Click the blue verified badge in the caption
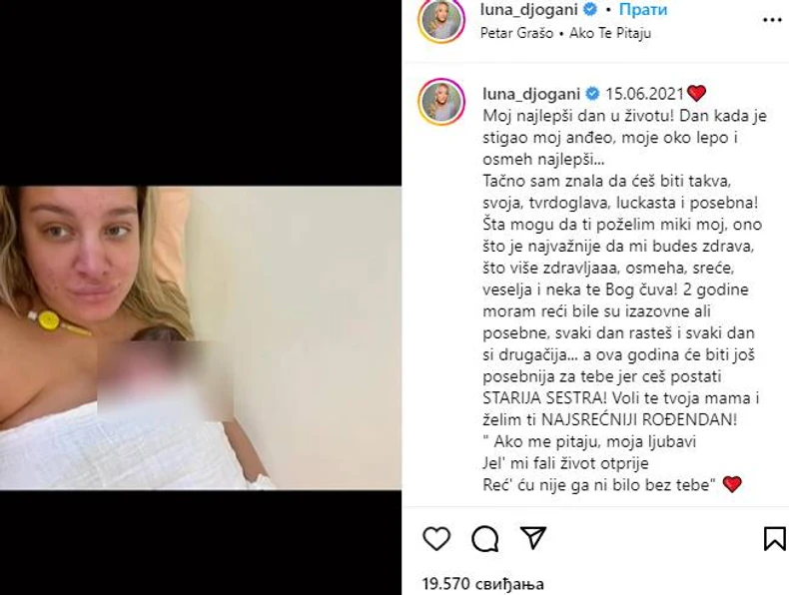The image size is (789, 595). pyautogui.click(x=592, y=94)
